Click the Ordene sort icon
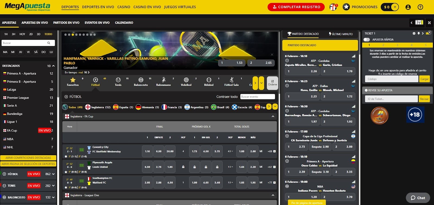 coord(273,83)
